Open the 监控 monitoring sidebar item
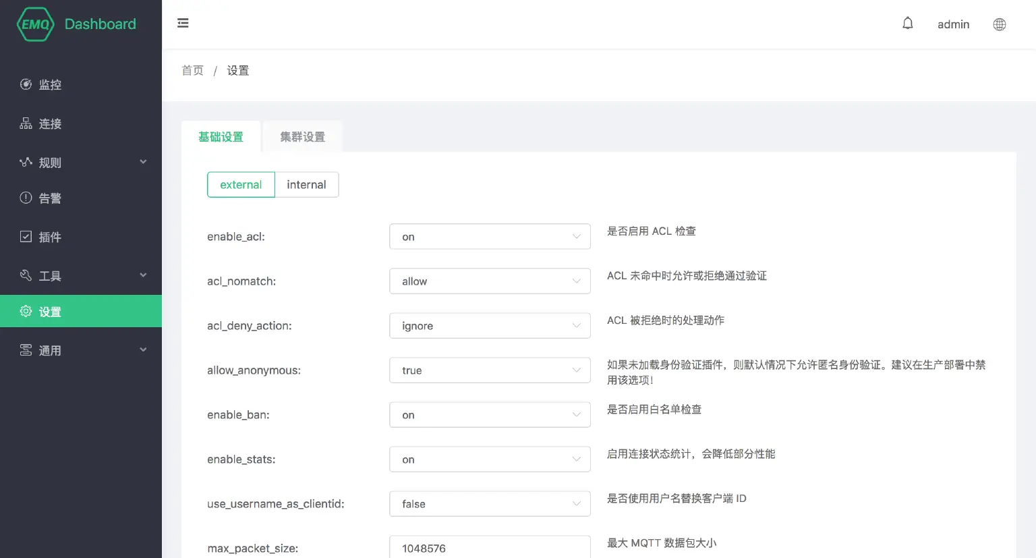Viewport: 1036px width, 558px height. coord(50,84)
